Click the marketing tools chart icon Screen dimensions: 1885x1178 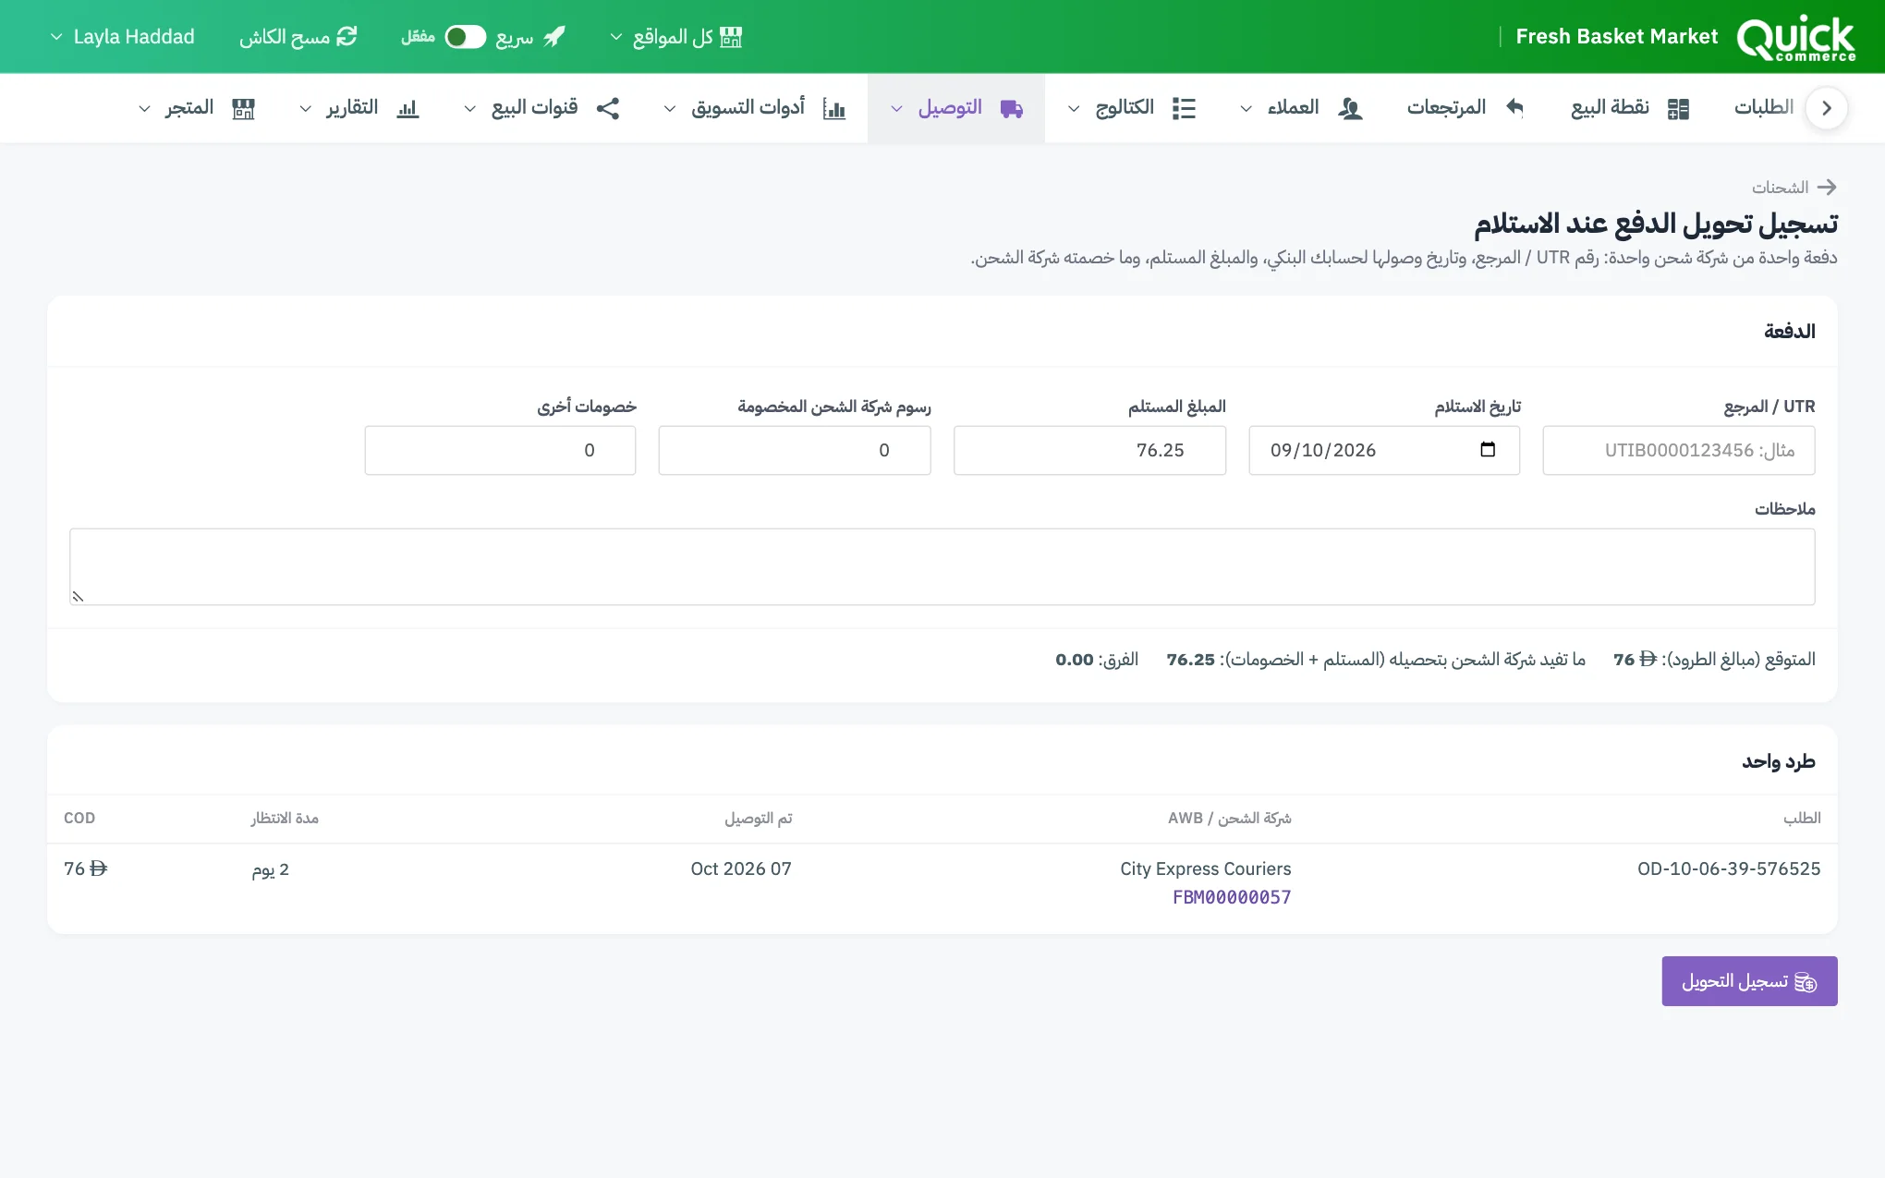[x=834, y=108]
